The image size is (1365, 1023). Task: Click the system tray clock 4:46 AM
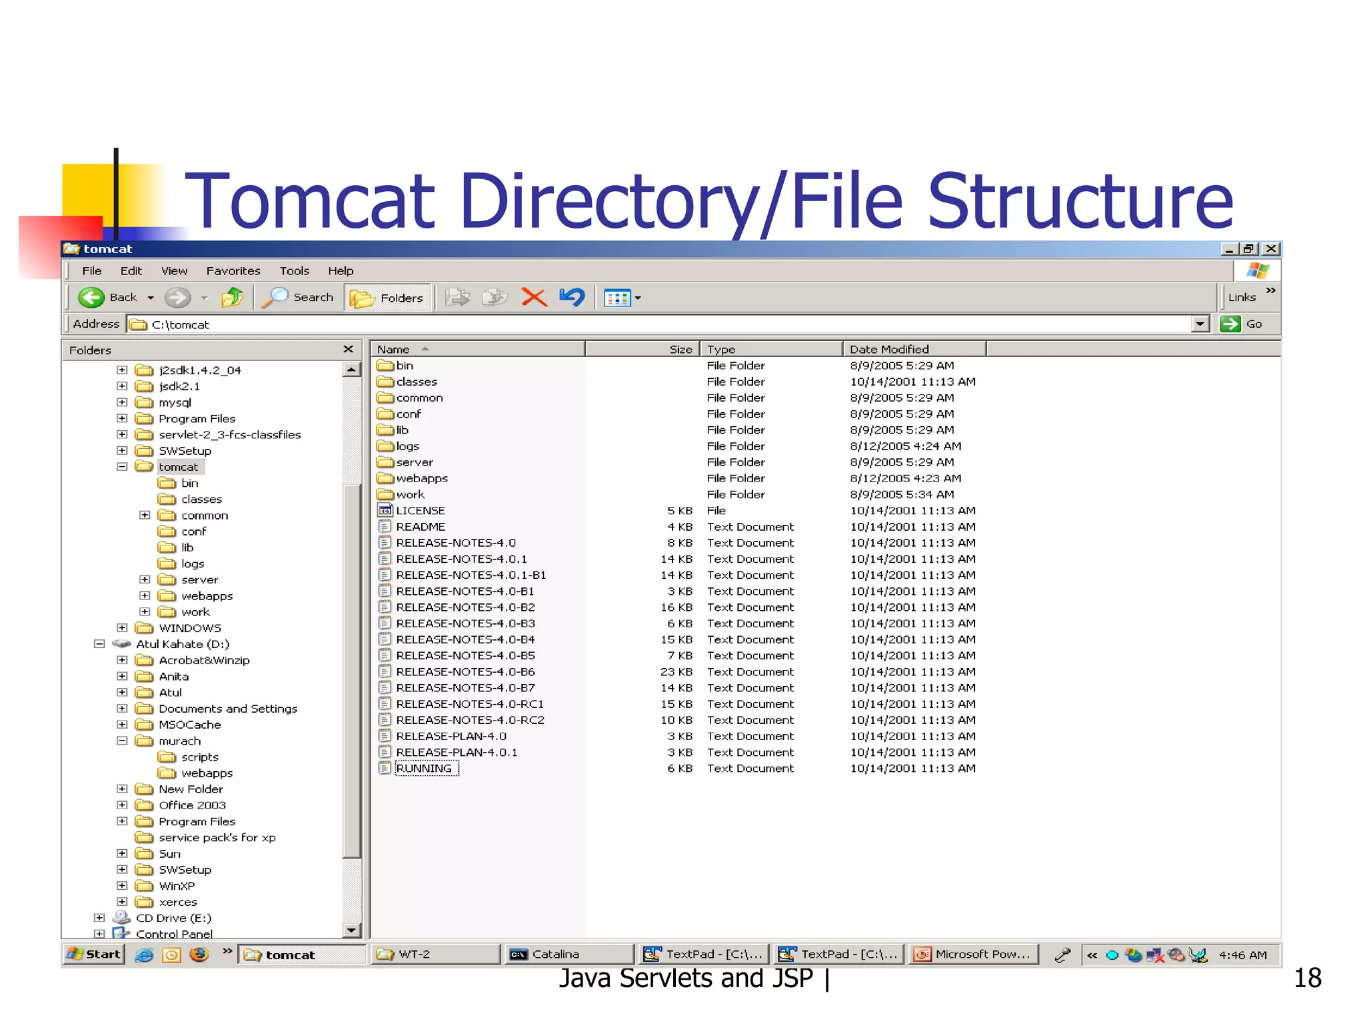pyautogui.click(x=1242, y=954)
